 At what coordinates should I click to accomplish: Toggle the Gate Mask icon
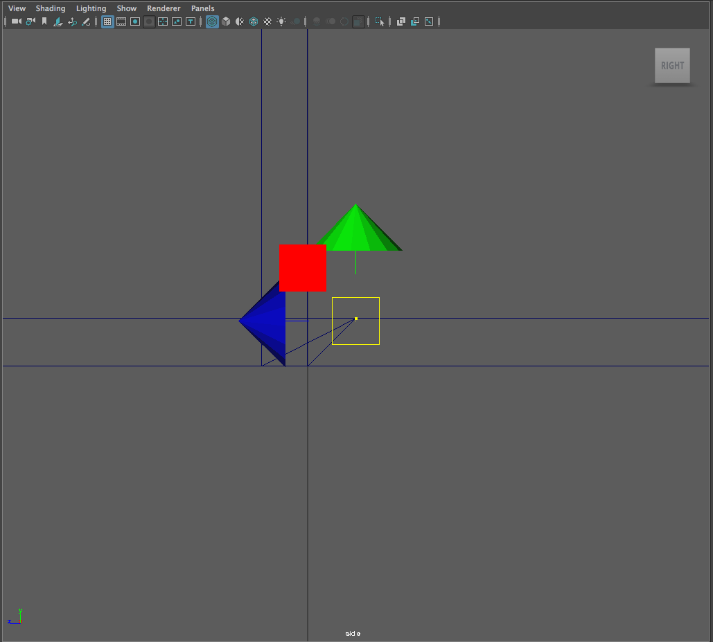coord(149,21)
